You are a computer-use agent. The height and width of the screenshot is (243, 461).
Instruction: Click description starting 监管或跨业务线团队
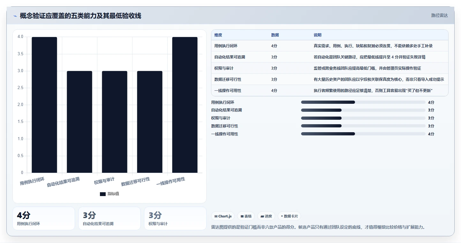tap(367, 68)
